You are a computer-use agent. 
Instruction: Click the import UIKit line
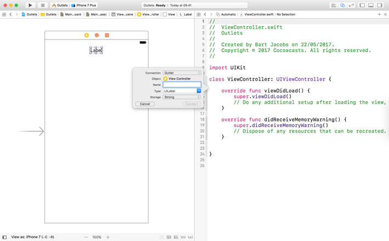pyautogui.click(x=227, y=68)
